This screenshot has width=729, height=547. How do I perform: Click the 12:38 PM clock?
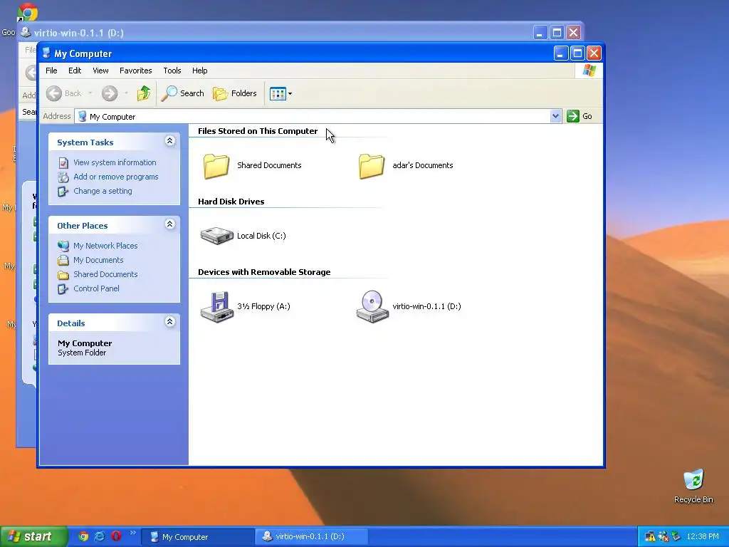pos(703,537)
